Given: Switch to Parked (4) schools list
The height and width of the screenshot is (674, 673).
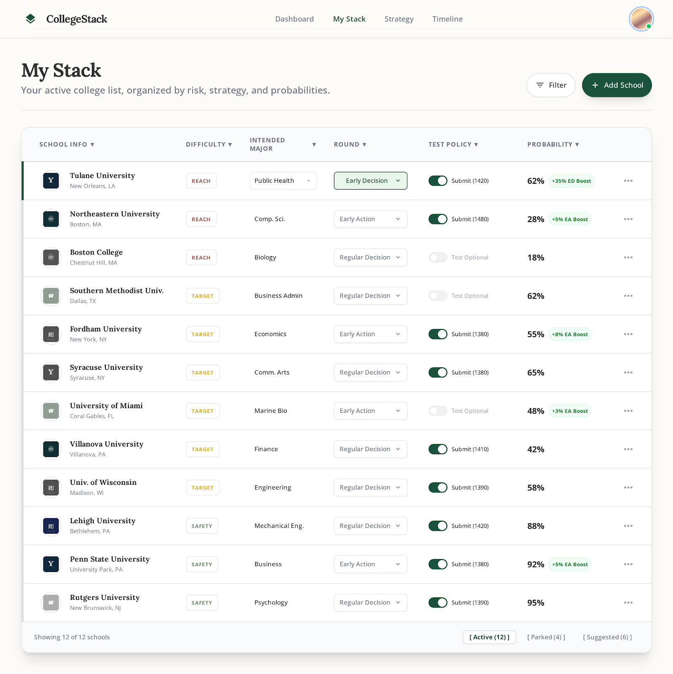Looking at the screenshot, I should (x=546, y=637).
